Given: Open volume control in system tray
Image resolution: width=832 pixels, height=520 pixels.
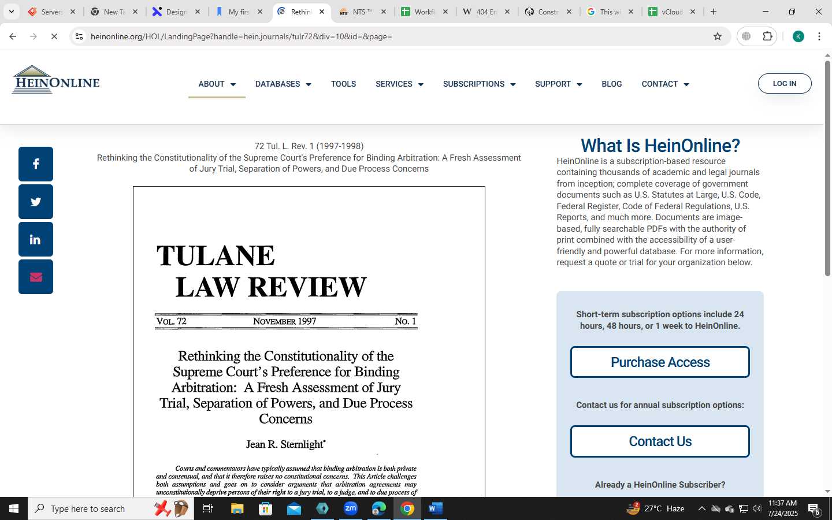Looking at the screenshot, I should 757,508.
